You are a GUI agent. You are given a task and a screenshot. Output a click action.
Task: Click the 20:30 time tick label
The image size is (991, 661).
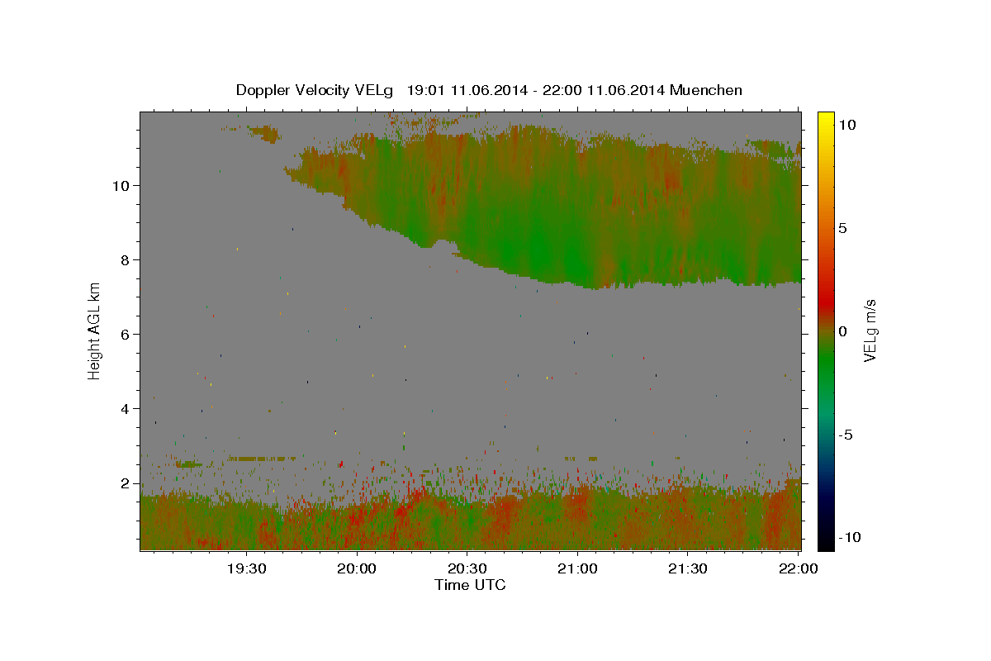pyautogui.click(x=467, y=568)
